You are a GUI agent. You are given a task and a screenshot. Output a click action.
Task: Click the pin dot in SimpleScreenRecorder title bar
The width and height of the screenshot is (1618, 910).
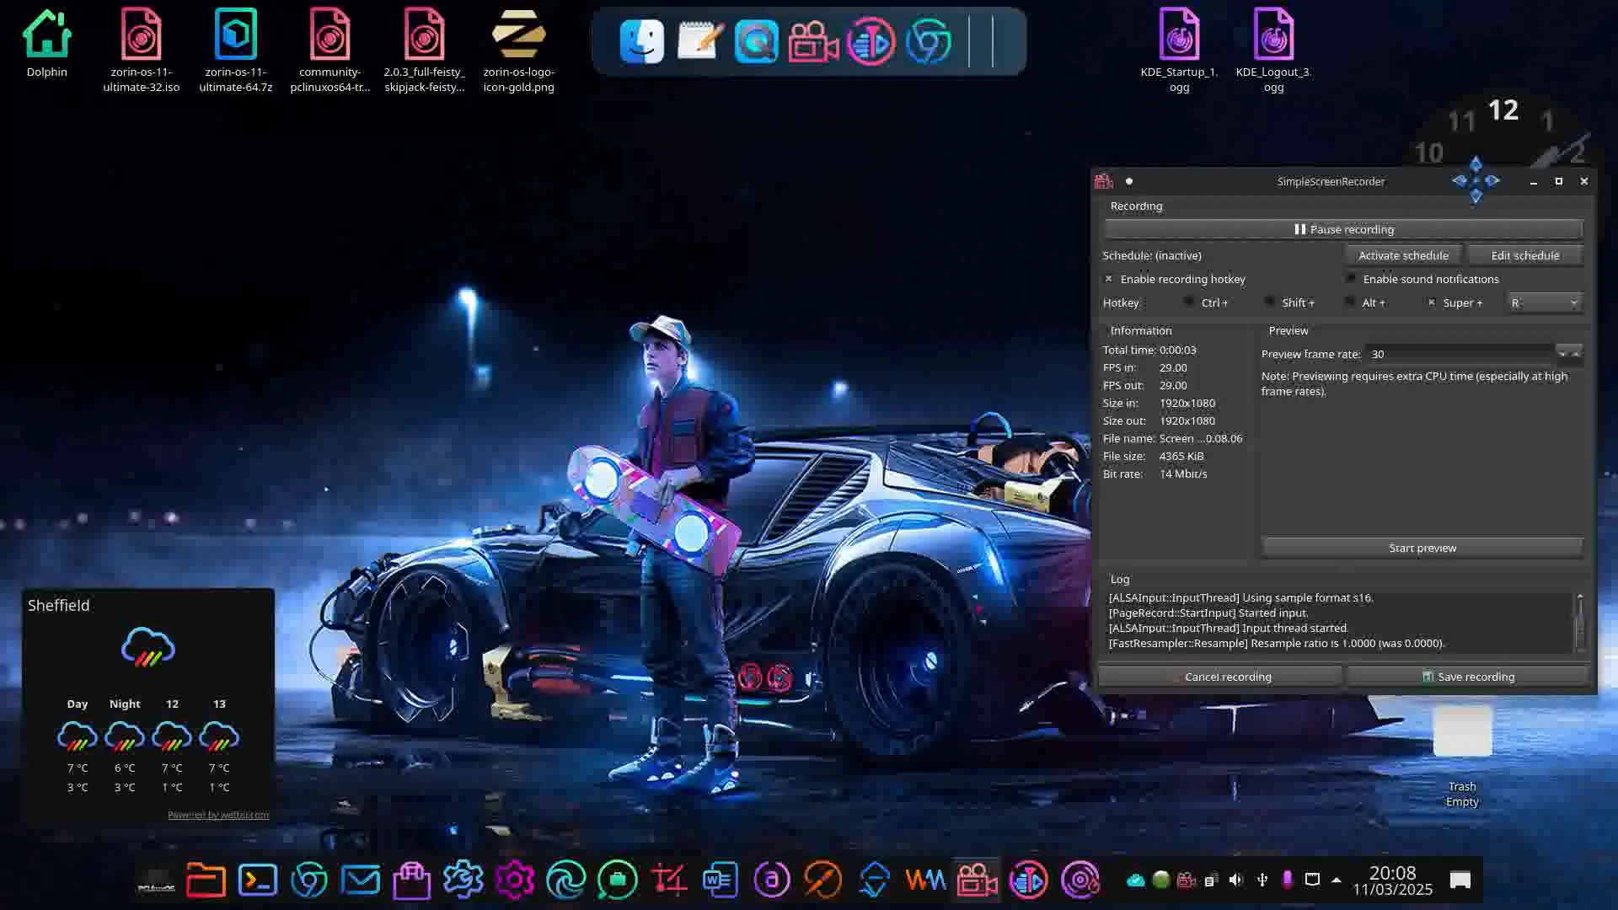(x=1129, y=181)
